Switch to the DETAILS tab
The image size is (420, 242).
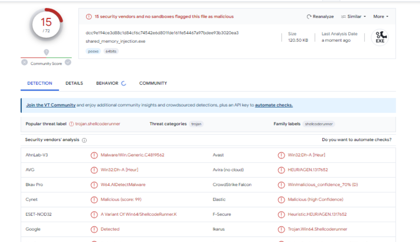pos(74,83)
